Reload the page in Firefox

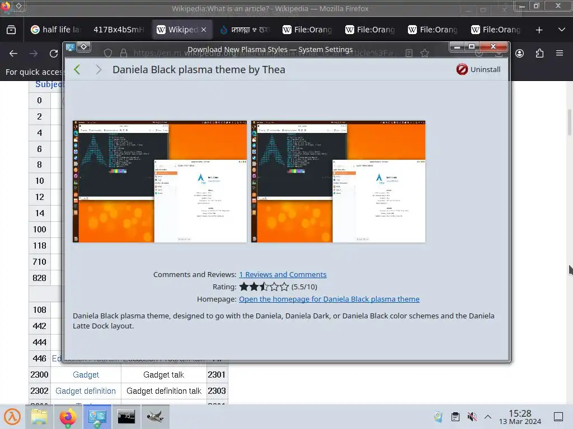(54, 54)
